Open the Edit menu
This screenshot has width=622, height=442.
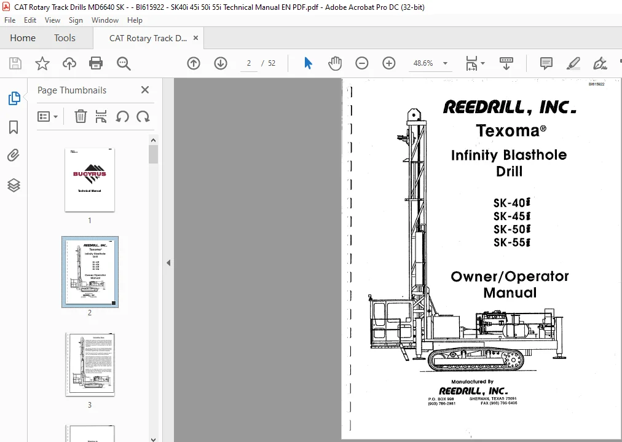(x=30, y=20)
